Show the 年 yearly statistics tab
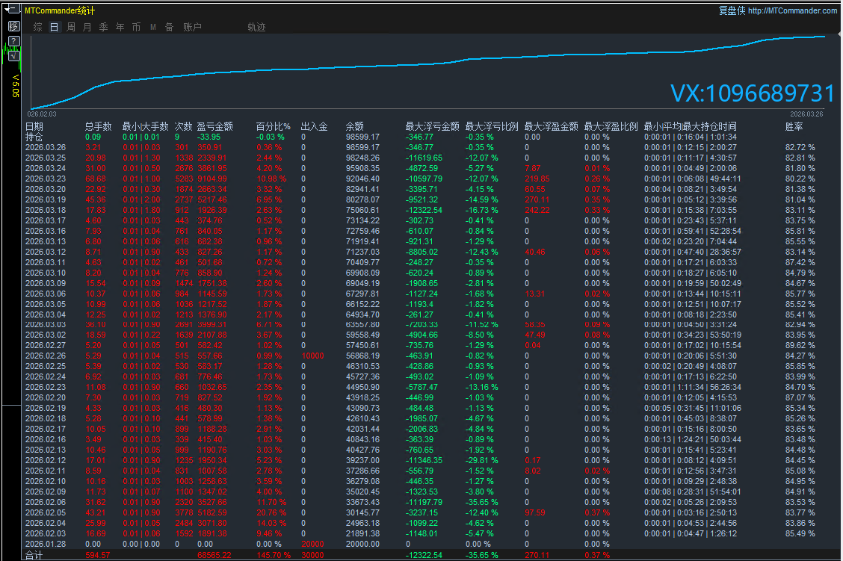 click(x=120, y=27)
